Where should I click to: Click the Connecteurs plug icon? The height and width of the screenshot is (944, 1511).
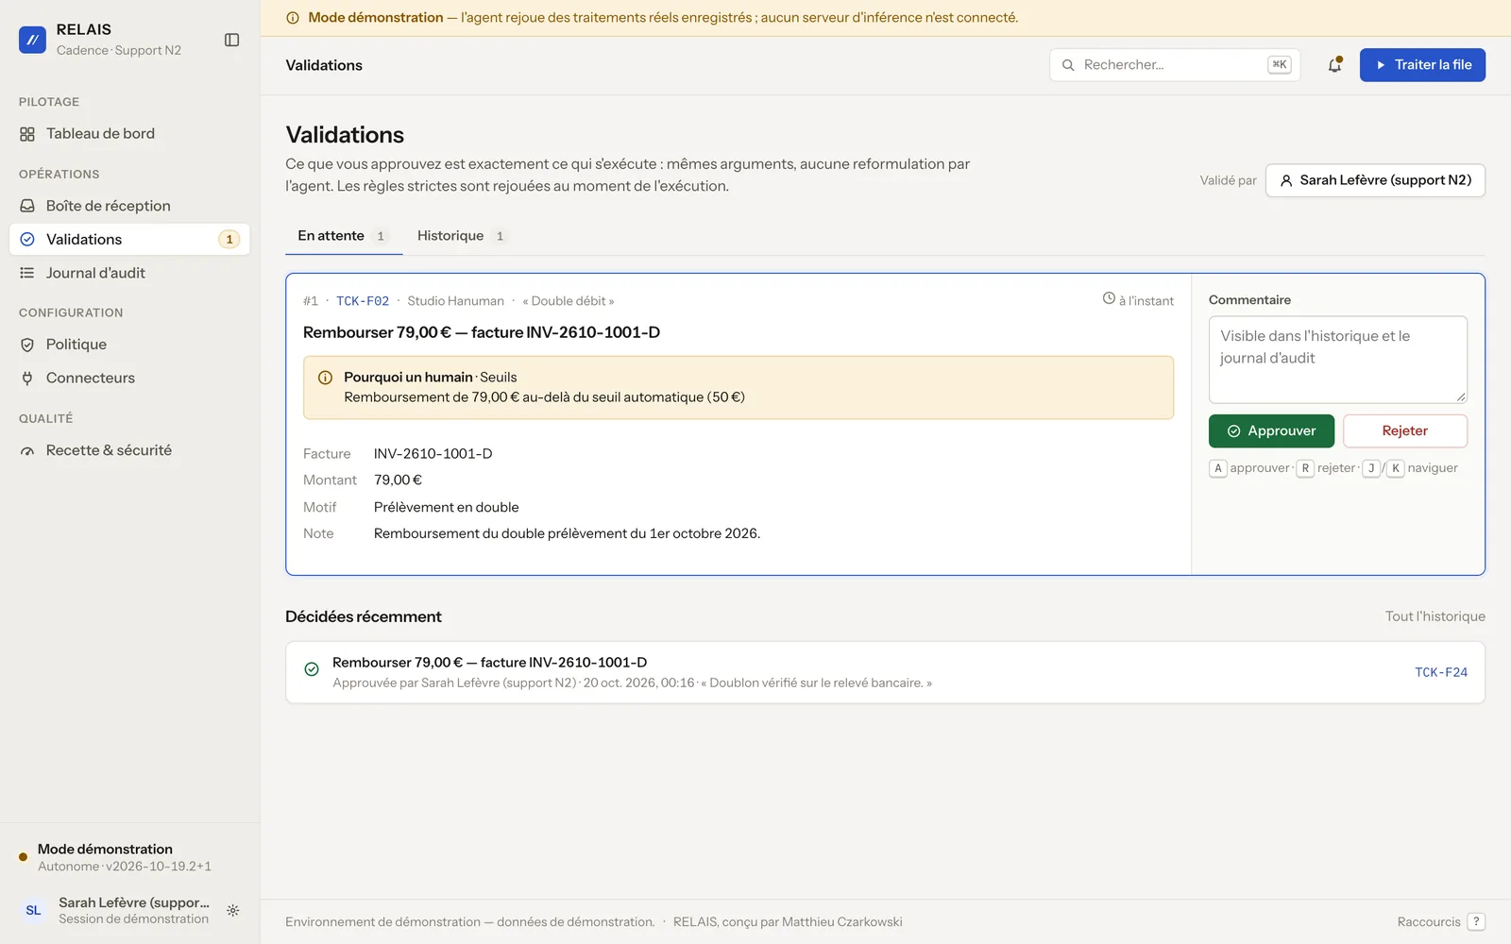pyautogui.click(x=27, y=379)
